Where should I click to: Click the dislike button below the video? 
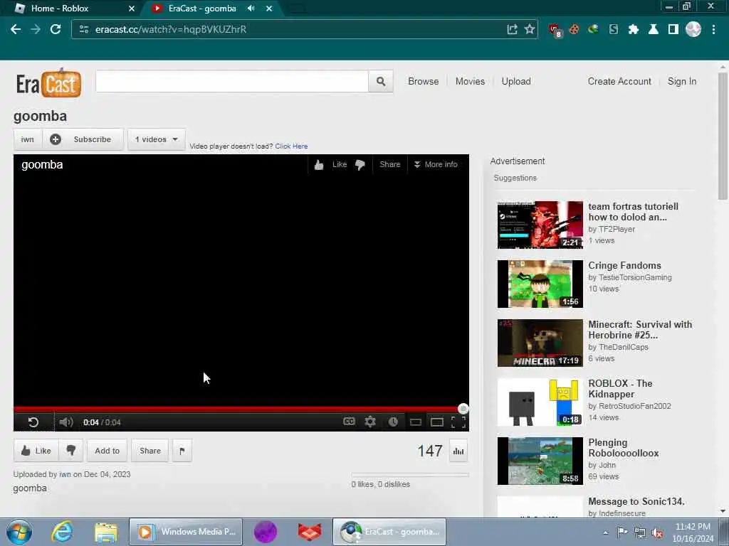[70, 451]
